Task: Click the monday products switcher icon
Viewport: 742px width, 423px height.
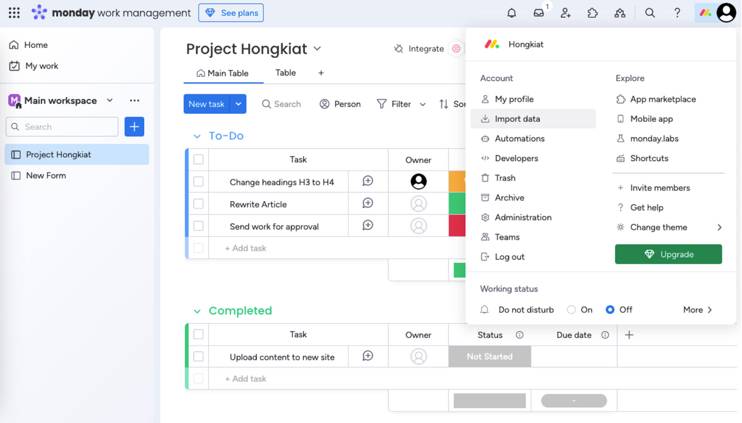Action: [706, 13]
